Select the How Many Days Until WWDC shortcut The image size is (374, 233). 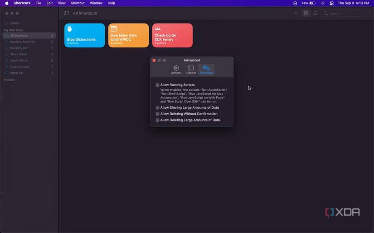coord(128,35)
